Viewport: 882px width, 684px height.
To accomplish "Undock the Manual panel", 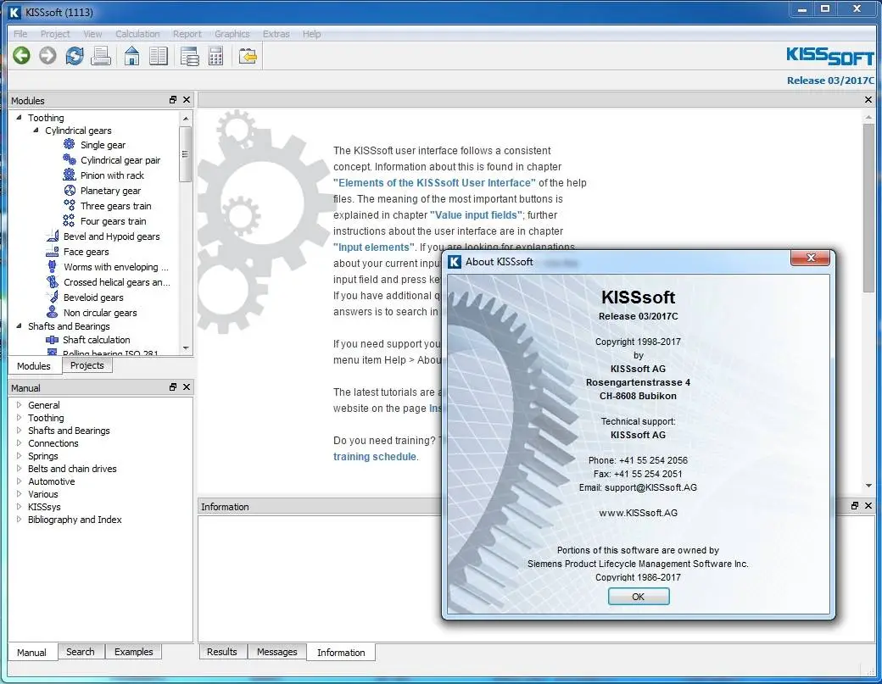I will point(173,387).
